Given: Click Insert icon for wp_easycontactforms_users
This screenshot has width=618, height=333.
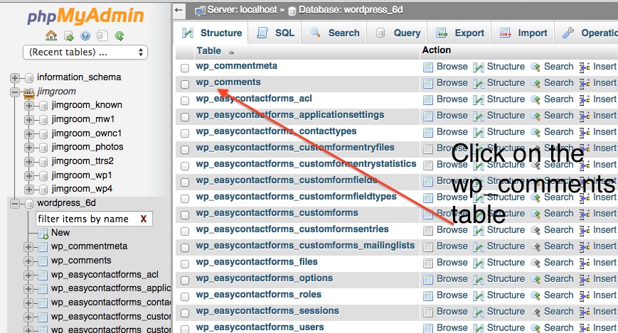Looking at the screenshot, I should 585,328.
